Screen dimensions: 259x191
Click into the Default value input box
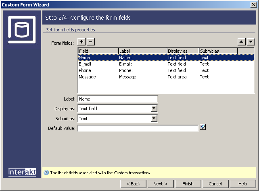click(x=138, y=128)
